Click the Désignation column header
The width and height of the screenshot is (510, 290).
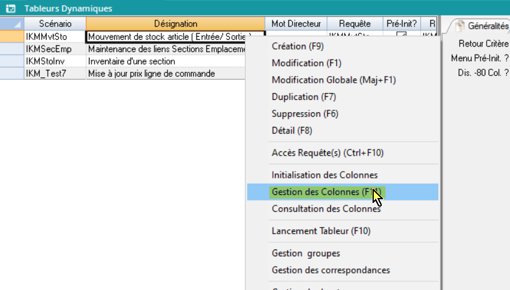176,24
